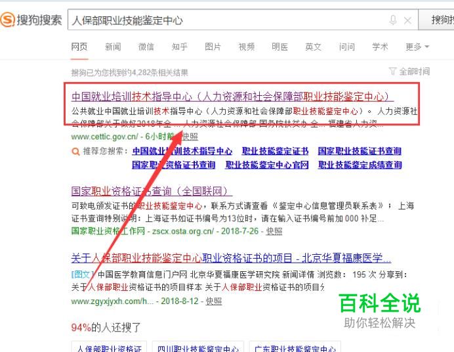Switch to the 新闻 tab
This screenshot has height=352, width=454.
click(x=113, y=47)
